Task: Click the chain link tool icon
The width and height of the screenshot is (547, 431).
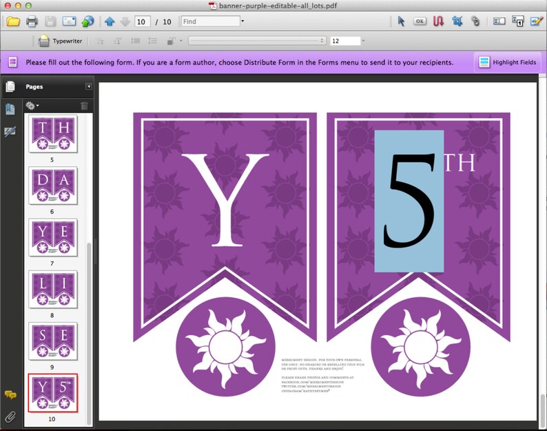Action: 475,21
